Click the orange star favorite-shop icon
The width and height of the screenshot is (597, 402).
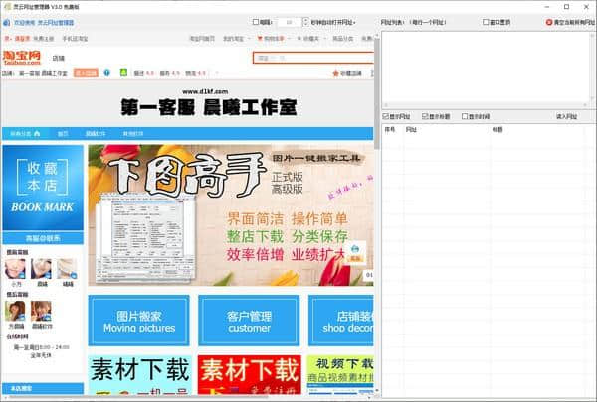coord(334,72)
